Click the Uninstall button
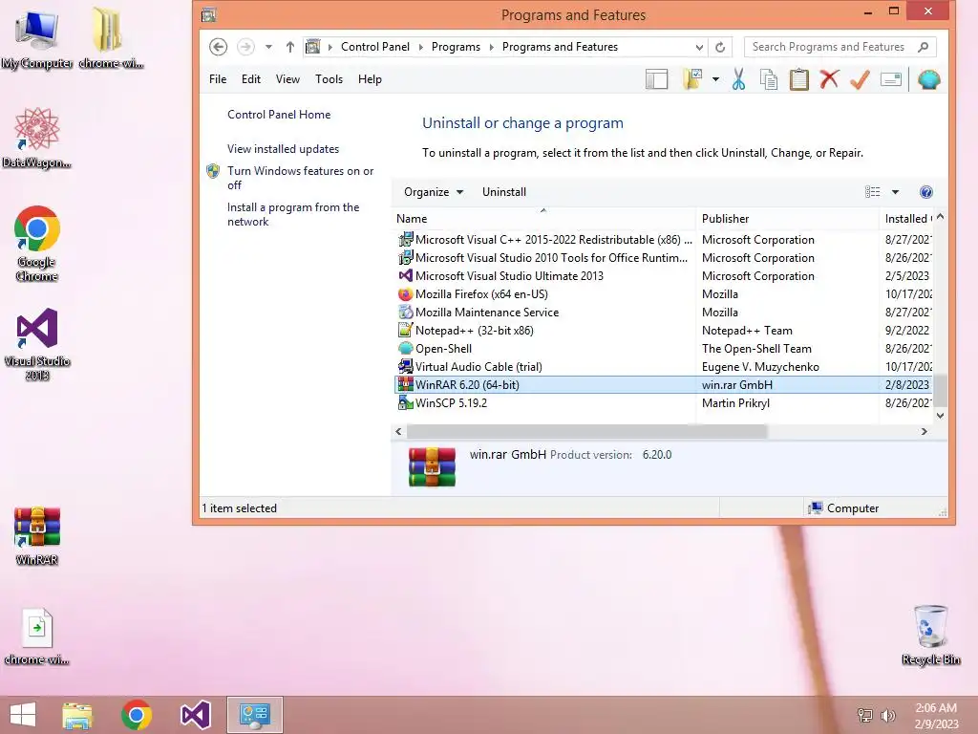 504,192
